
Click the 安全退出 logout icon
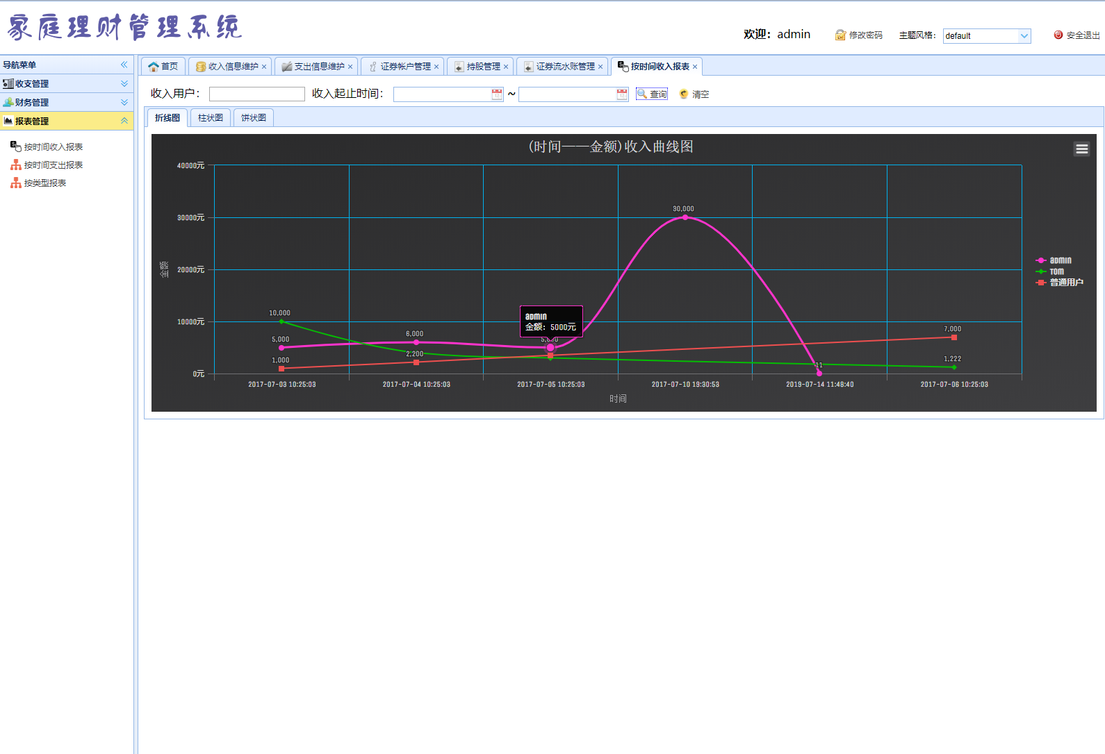pyautogui.click(x=1058, y=35)
